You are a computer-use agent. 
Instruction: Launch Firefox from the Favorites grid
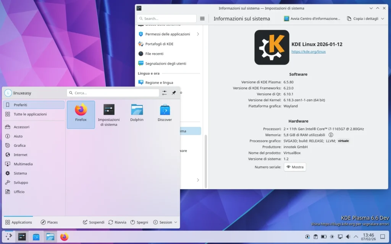[x=81, y=114]
